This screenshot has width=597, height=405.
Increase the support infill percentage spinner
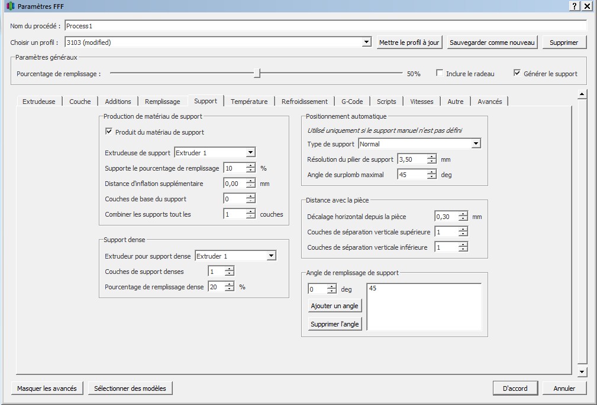tap(251, 166)
